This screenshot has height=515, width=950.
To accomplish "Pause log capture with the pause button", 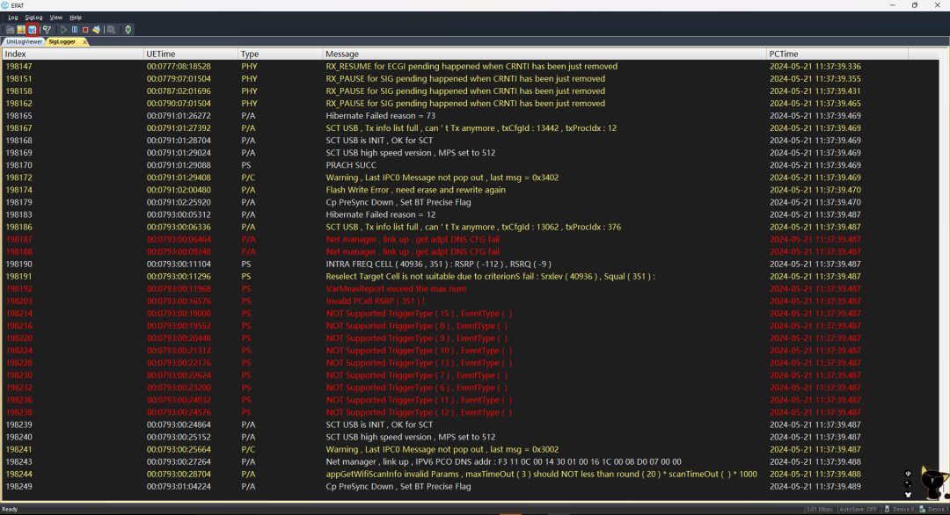I will tap(75, 30).
